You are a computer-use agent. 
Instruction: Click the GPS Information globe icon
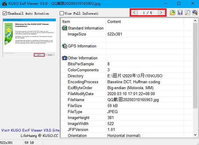pyautogui.click(x=64, y=46)
